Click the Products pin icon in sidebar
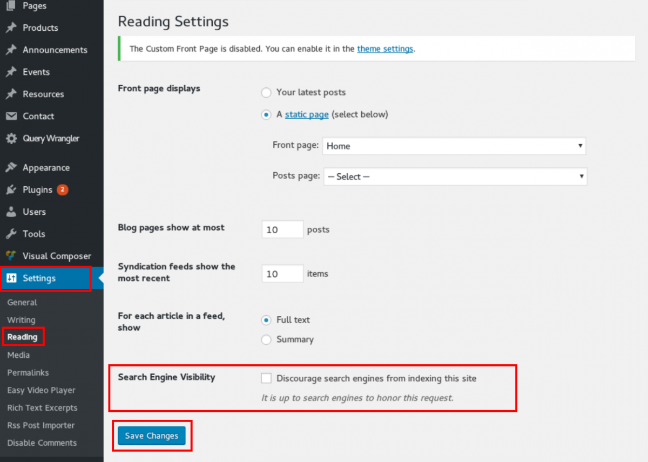The height and width of the screenshot is (462, 648). [x=11, y=28]
